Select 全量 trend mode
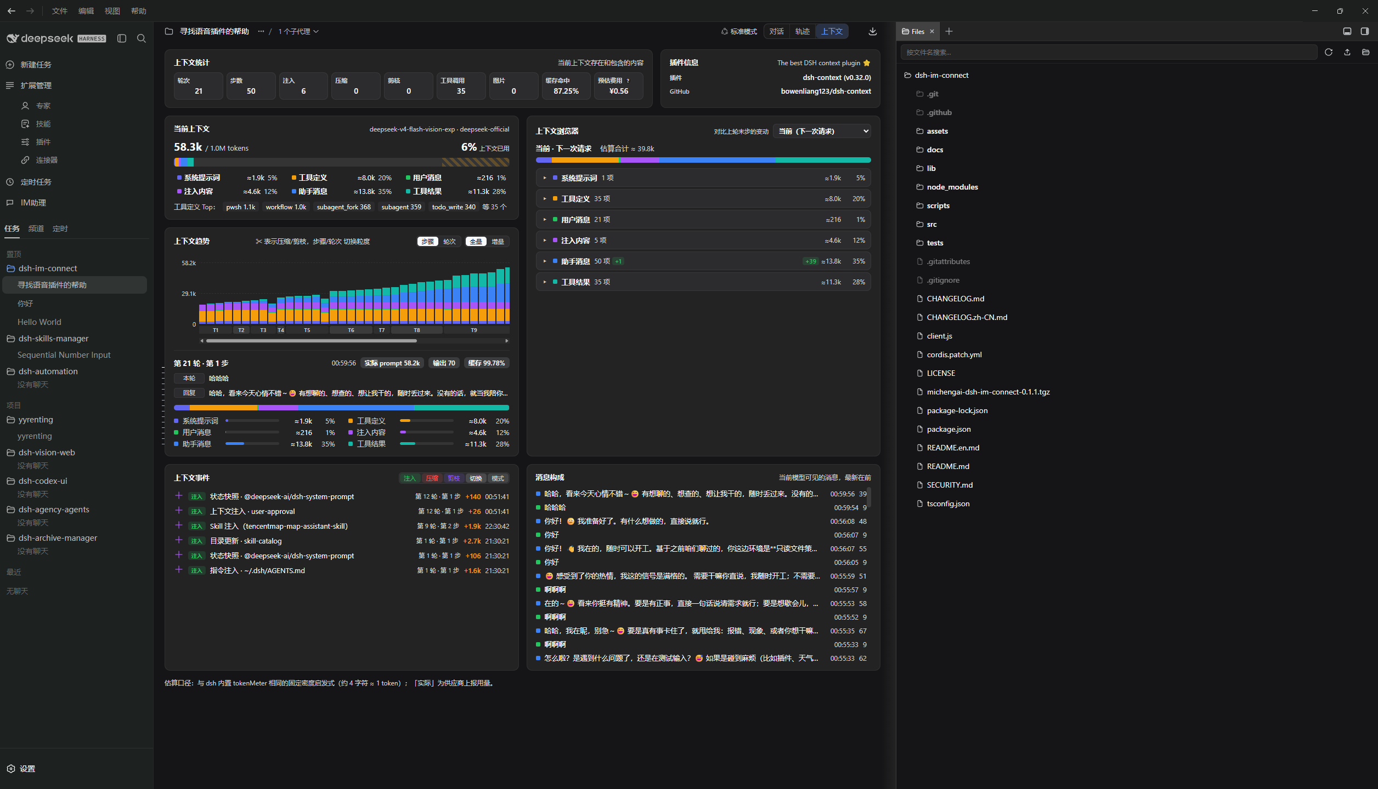The width and height of the screenshot is (1378, 789). (476, 242)
